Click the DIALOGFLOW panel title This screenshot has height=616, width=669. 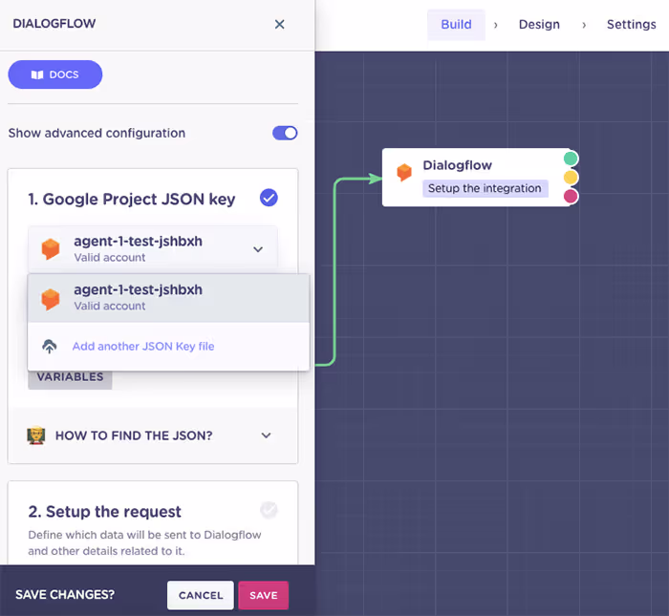pos(54,24)
